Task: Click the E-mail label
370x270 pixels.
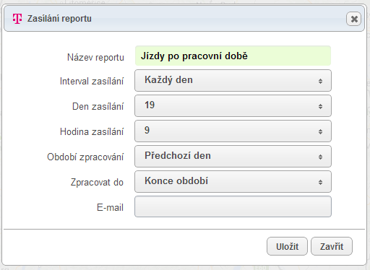Action: point(110,207)
